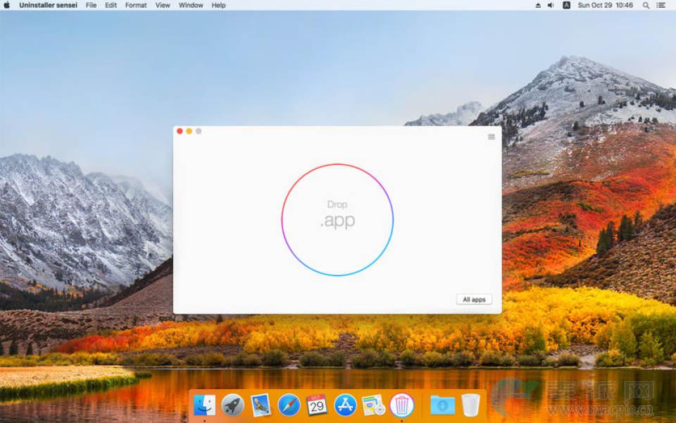Viewport: 676px width, 423px height.
Task: Open the View menu
Action: click(x=163, y=5)
